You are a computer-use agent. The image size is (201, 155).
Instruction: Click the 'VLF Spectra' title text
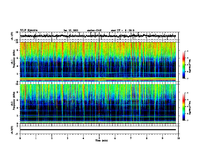pyautogui.click(x=29, y=30)
